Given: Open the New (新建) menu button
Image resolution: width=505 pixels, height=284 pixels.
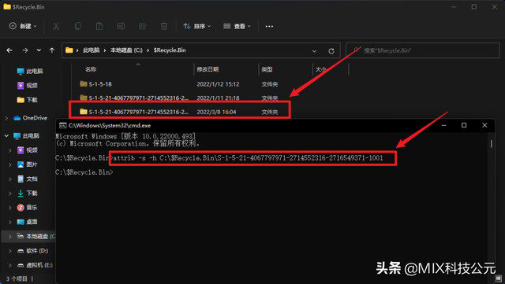Looking at the screenshot, I should tap(23, 26).
